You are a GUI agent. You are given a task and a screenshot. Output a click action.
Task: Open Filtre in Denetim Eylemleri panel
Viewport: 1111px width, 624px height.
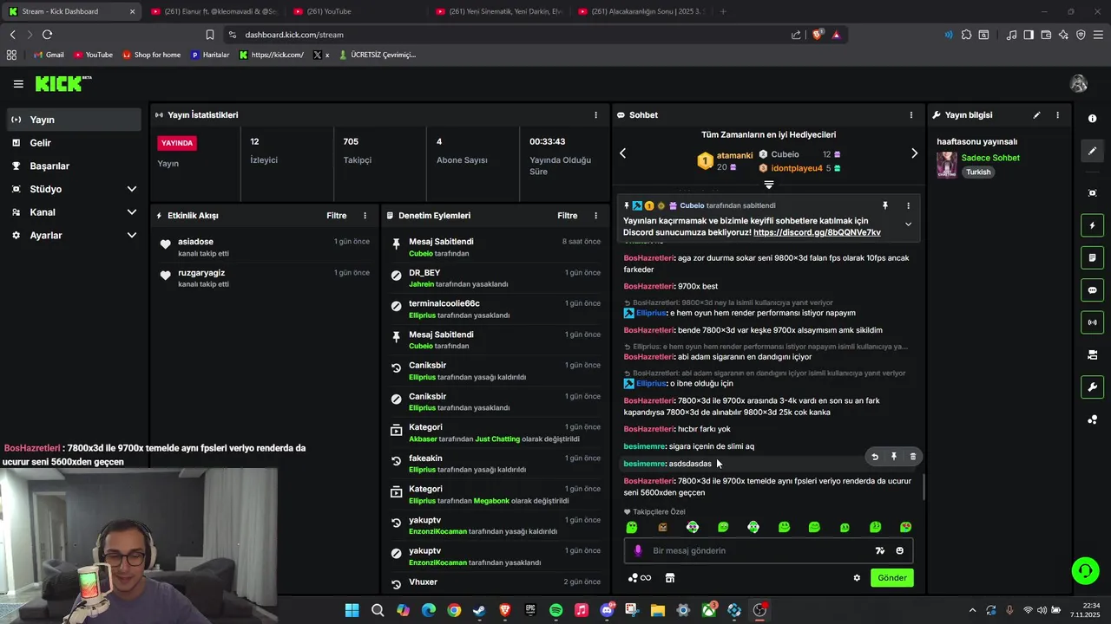click(x=568, y=216)
